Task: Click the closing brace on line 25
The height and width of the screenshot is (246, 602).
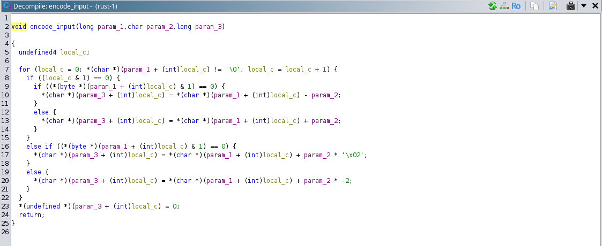Action: point(13,224)
